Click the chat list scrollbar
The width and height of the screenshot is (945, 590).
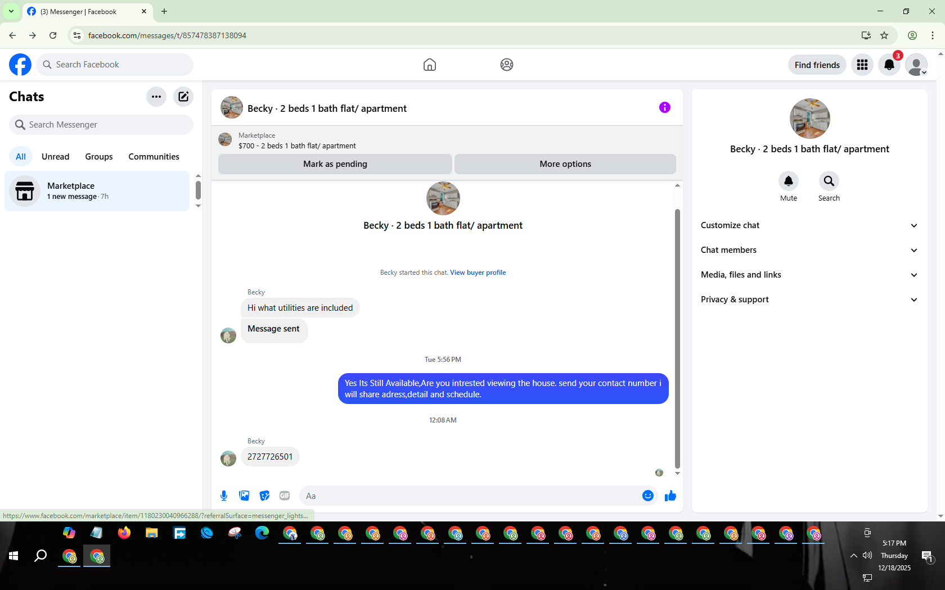click(198, 190)
